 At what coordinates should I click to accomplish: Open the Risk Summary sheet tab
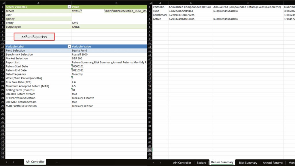pos(248,163)
